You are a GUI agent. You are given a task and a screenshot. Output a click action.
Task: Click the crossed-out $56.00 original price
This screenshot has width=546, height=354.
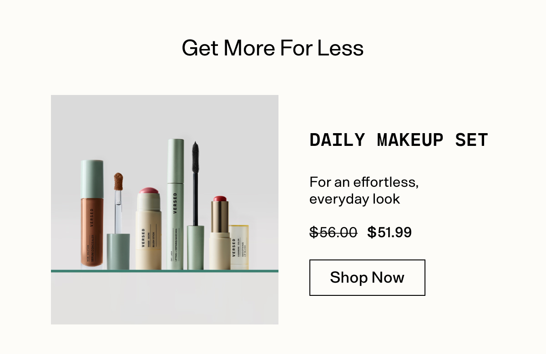click(334, 232)
